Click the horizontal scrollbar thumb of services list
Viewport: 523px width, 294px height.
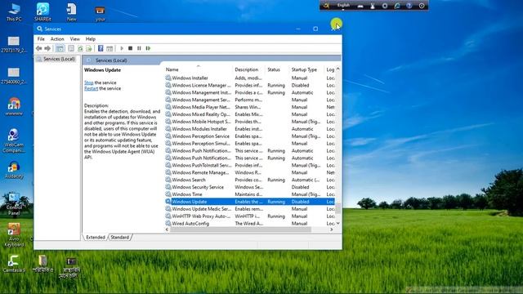pyautogui.click(x=241, y=229)
